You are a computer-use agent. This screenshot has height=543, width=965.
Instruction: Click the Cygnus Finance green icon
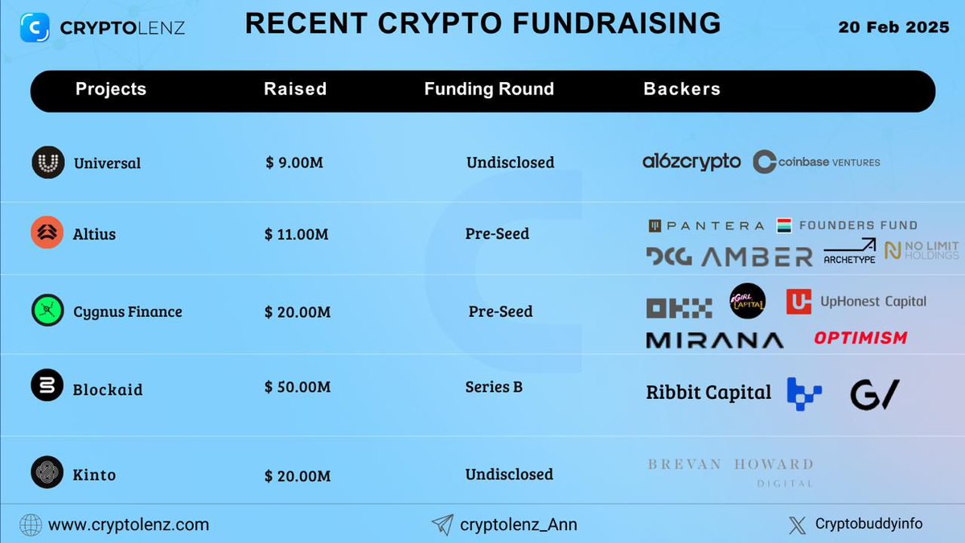47,311
